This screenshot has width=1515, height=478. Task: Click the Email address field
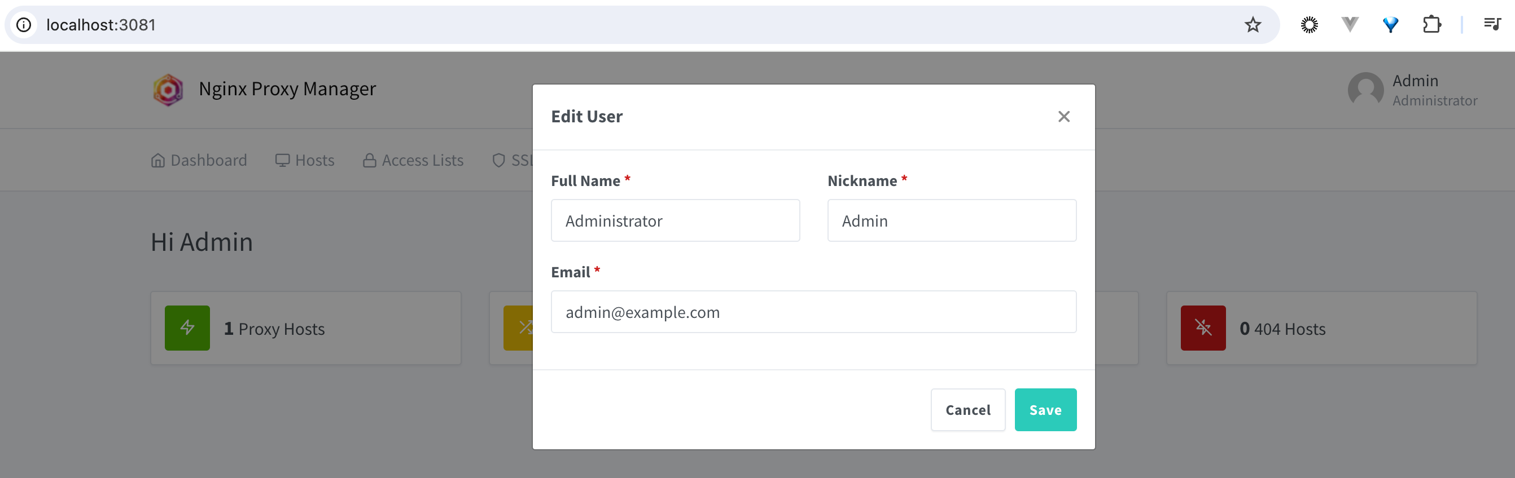coord(813,312)
